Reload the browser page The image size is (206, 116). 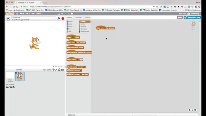(x=14, y=6)
